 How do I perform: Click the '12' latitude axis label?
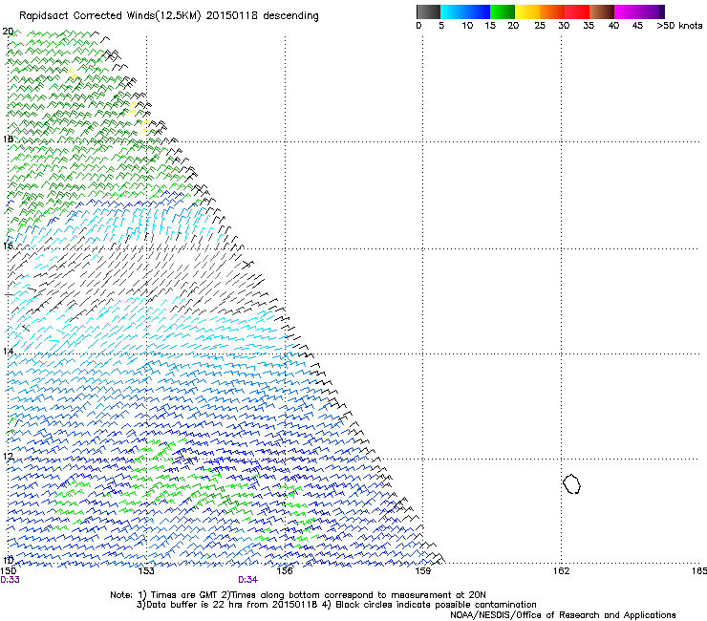tap(8, 457)
